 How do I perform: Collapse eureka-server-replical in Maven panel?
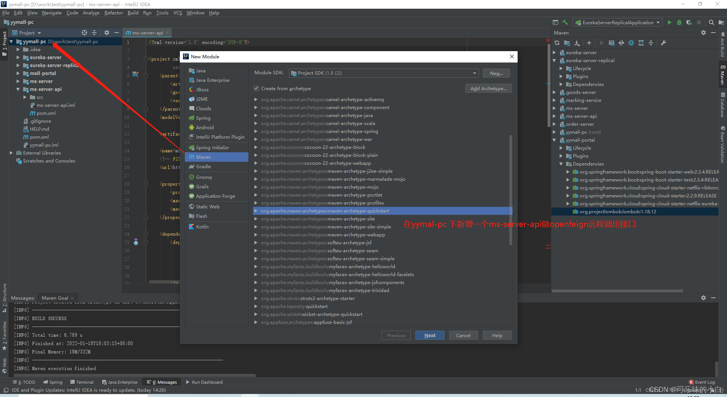pyautogui.click(x=554, y=61)
